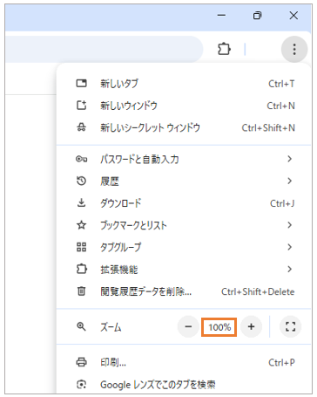Click the three-dot Chrome menu button
Image resolution: width=317 pixels, height=397 pixels.
point(294,49)
